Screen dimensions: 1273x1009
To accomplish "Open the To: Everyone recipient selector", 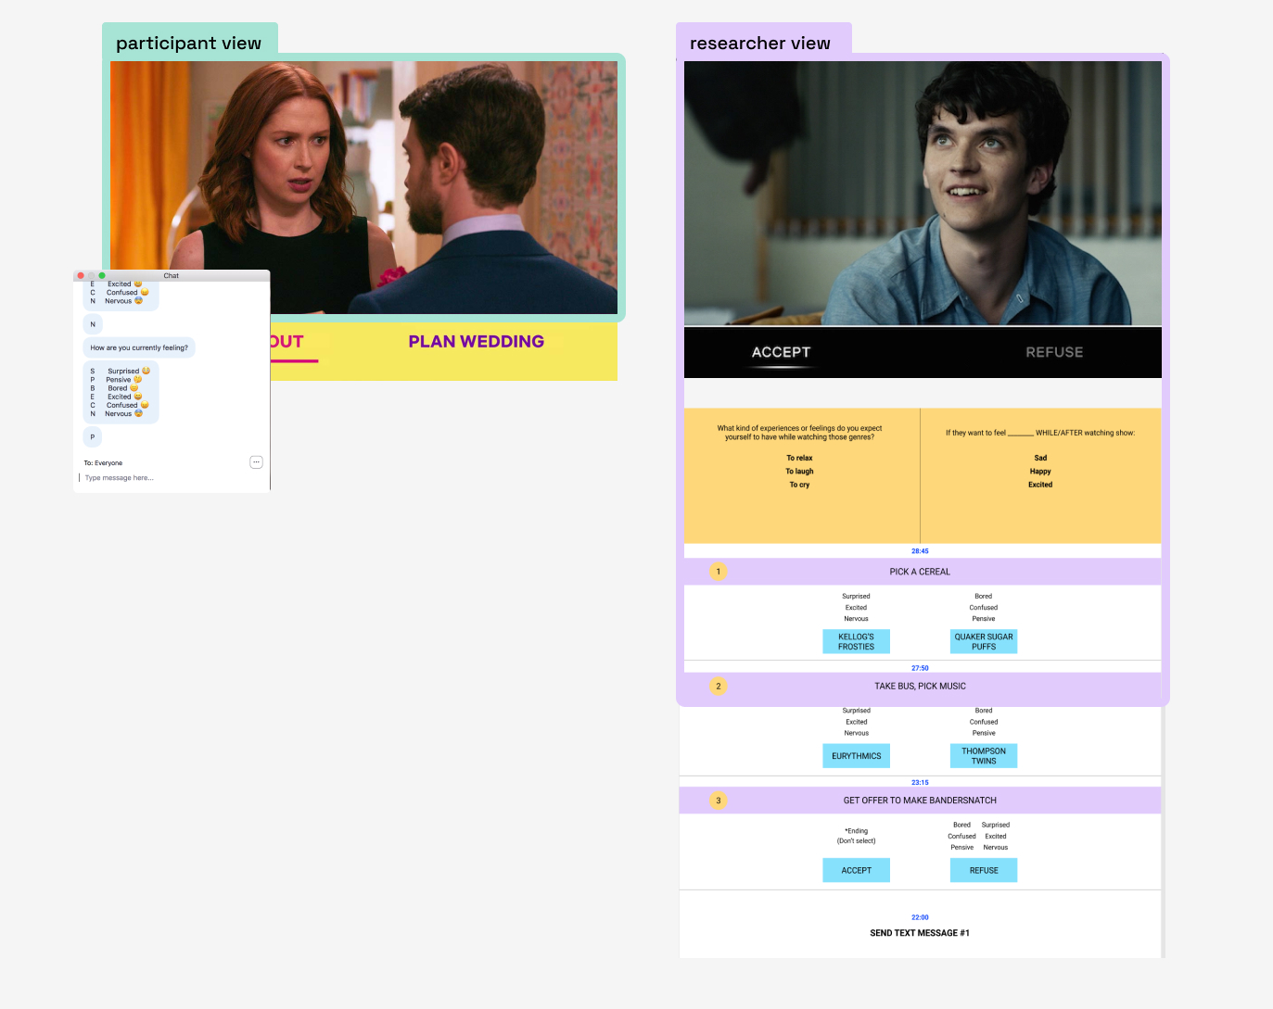I will coord(103,462).
